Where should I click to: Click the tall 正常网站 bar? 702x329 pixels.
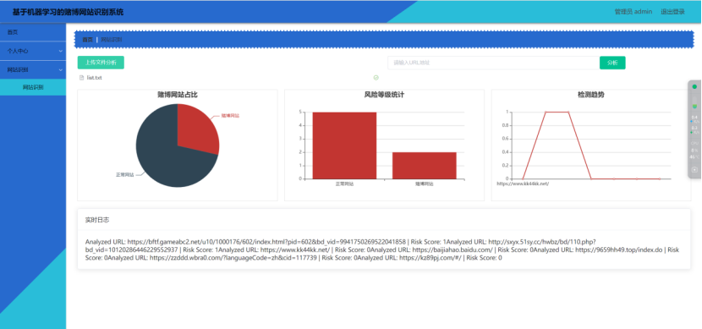[344, 145]
